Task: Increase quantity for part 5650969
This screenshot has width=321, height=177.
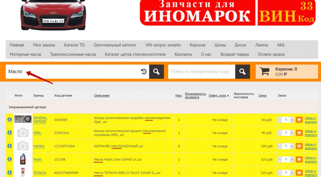Action: point(292,120)
